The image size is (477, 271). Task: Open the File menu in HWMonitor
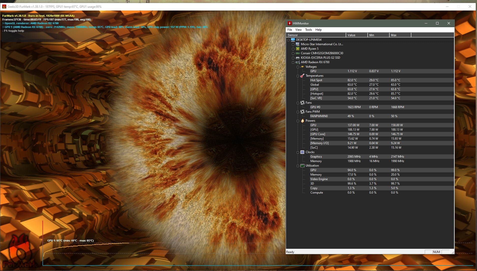(290, 30)
